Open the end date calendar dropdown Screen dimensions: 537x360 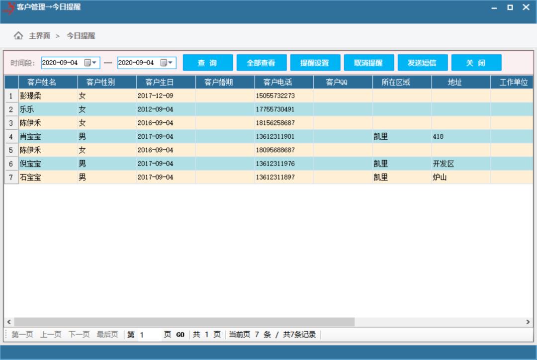(167, 63)
